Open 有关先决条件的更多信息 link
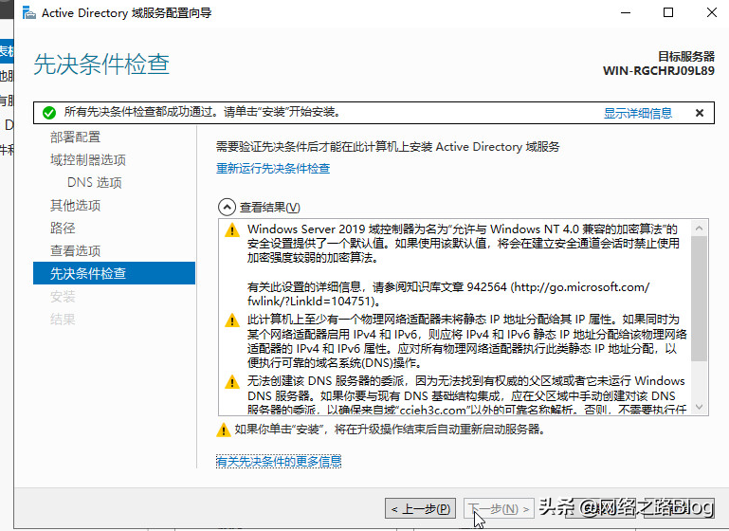Screen dimensions: 729x531 click(x=279, y=461)
